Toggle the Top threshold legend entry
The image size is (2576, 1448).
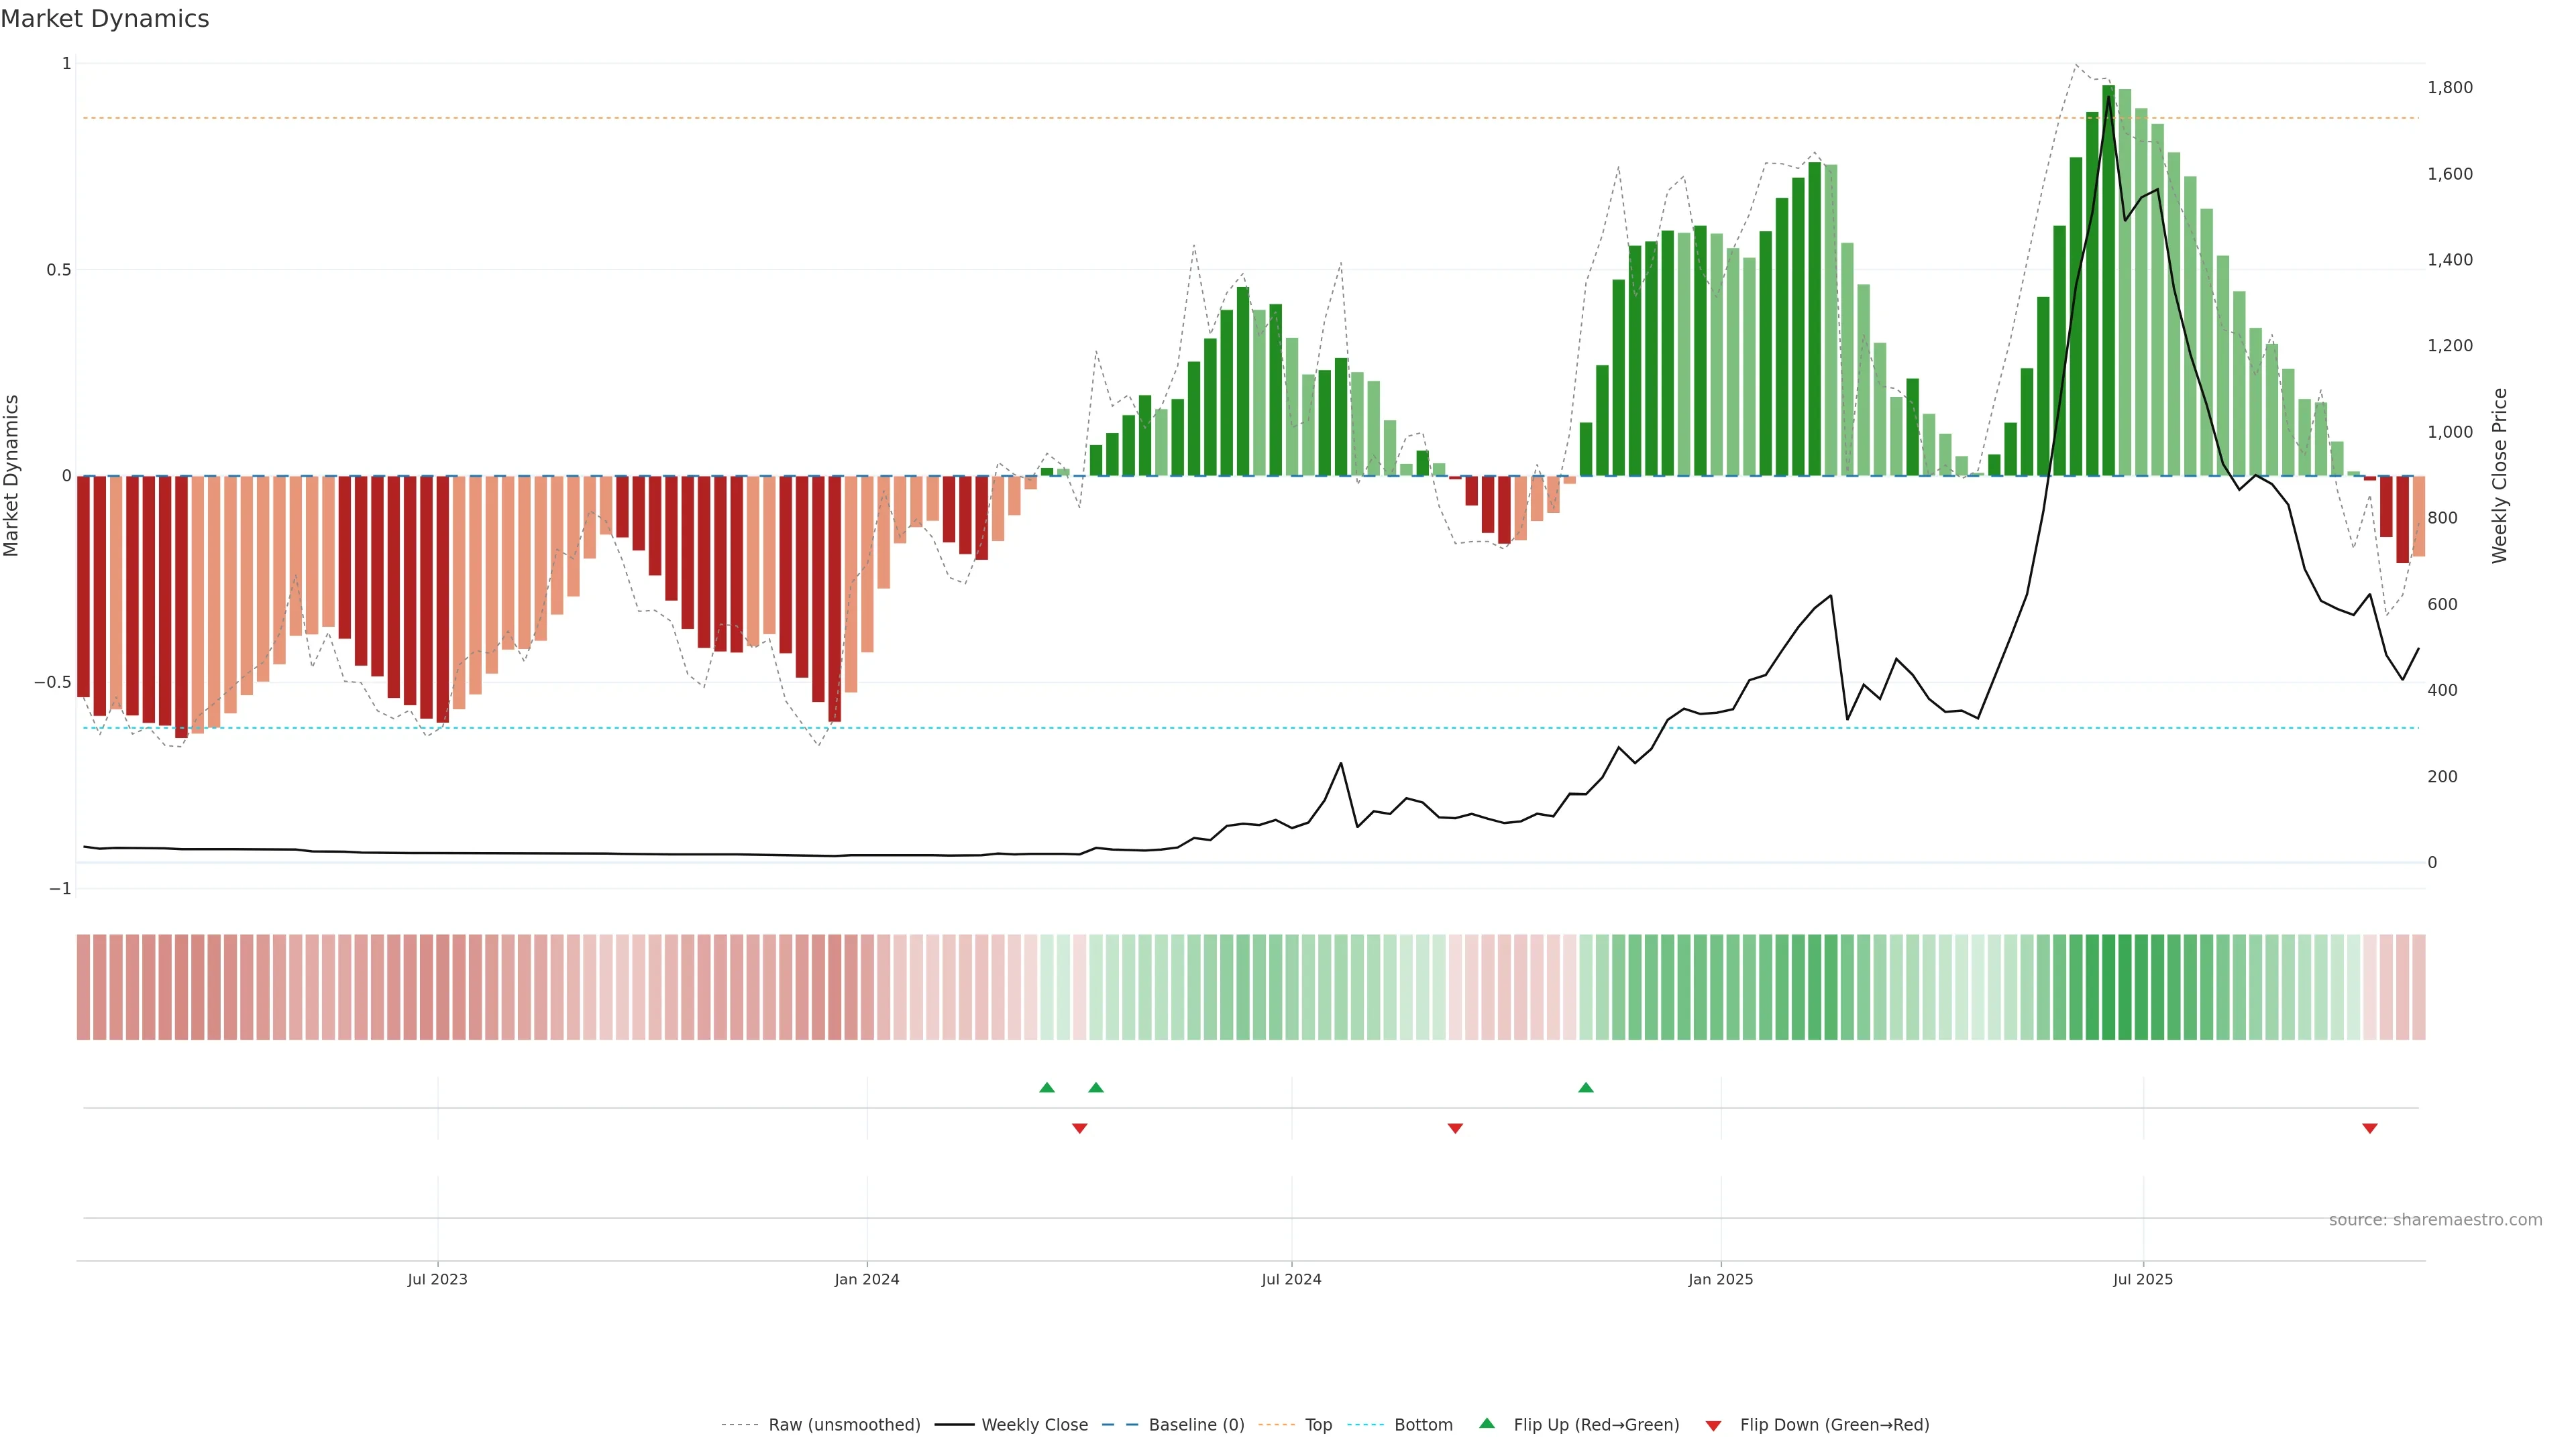(1318, 1425)
